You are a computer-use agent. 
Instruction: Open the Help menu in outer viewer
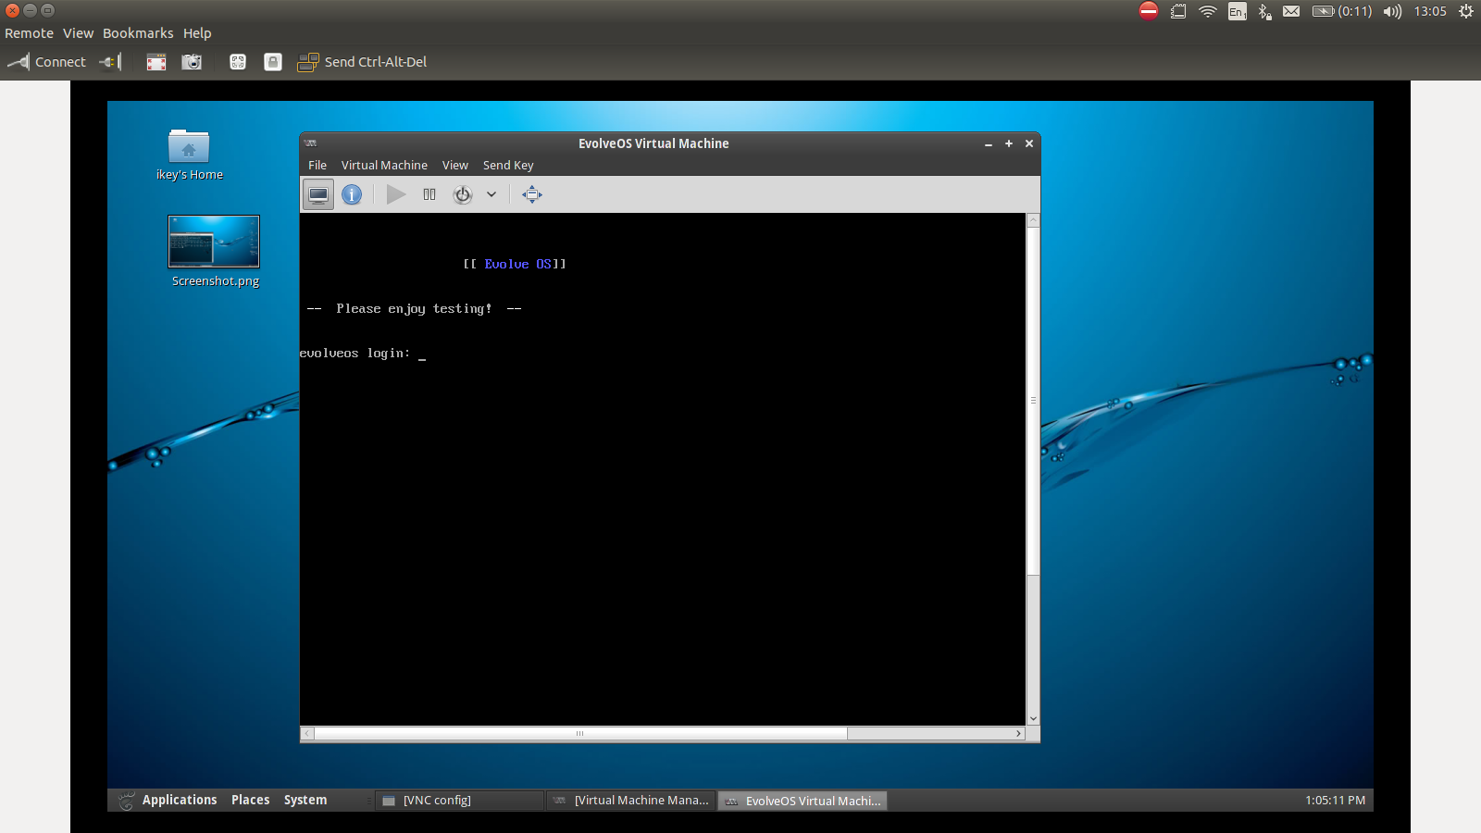(x=197, y=33)
